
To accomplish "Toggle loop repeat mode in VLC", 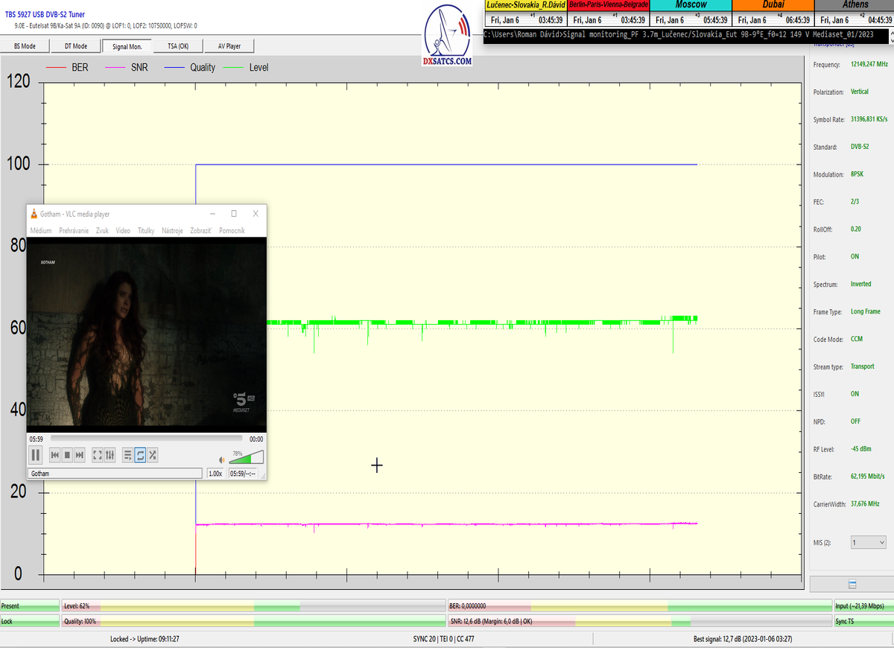I will pos(140,454).
